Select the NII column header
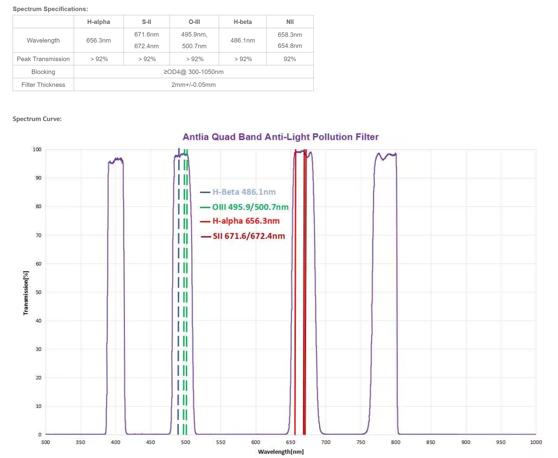 point(290,22)
